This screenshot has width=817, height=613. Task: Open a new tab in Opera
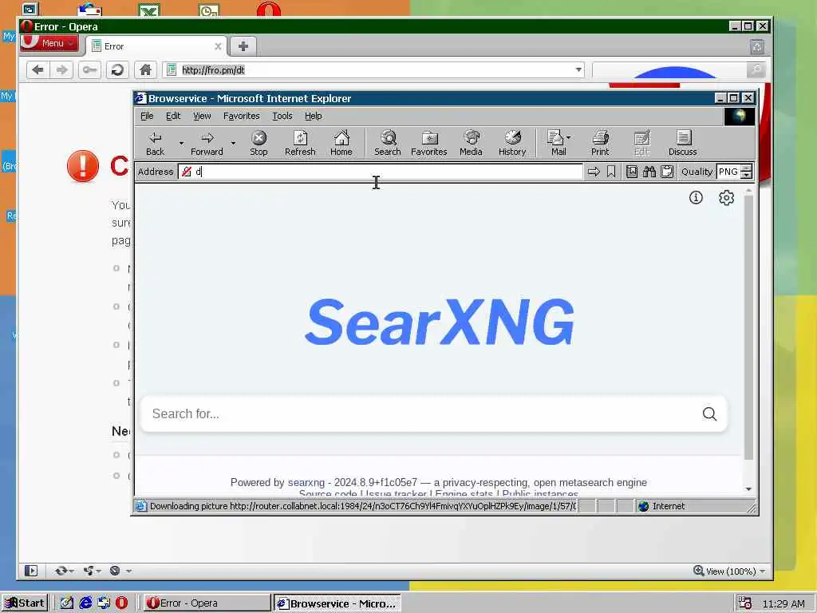pos(243,46)
